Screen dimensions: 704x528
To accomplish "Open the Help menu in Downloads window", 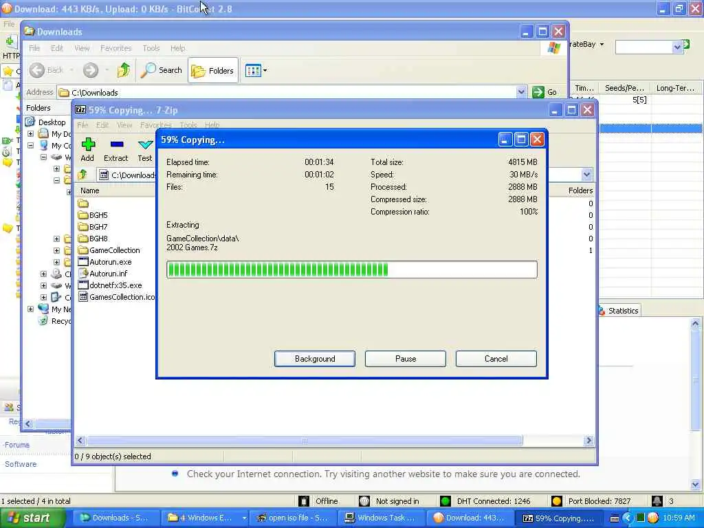I will click(177, 48).
